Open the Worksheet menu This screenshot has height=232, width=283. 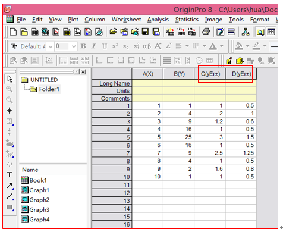[126, 20]
